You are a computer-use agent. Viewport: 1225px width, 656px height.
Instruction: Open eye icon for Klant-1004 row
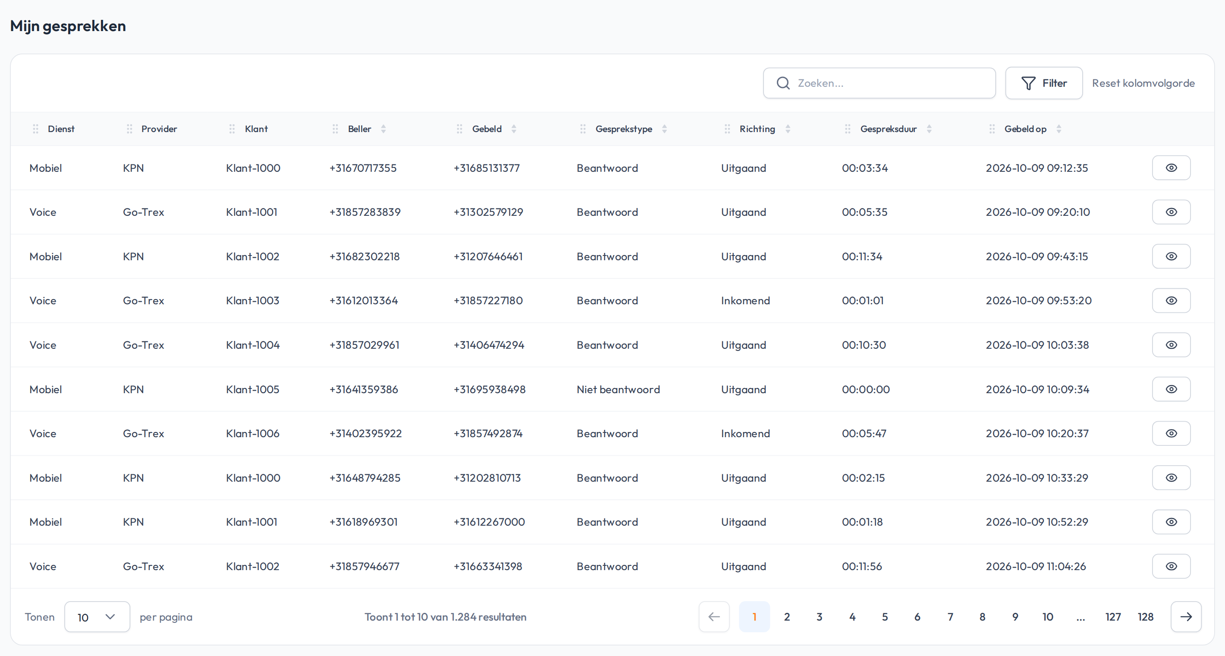click(x=1171, y=345)
